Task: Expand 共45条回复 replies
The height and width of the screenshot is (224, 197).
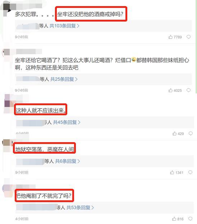Action: click(x=67, y=122)
